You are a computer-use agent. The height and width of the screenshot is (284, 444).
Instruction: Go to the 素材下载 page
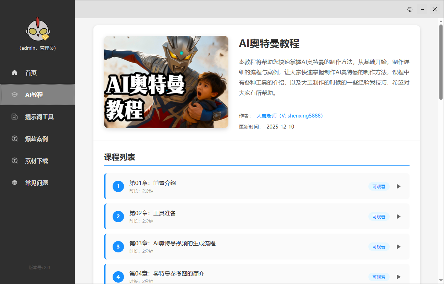pos(36,161)
